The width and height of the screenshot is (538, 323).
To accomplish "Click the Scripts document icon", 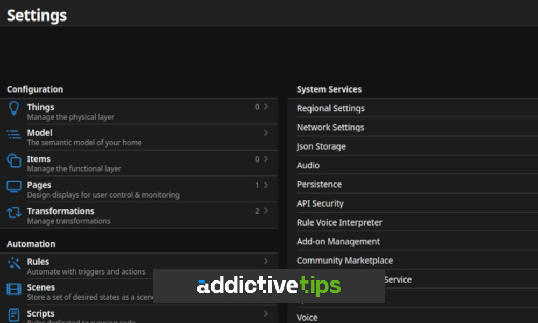I will (x=13, y=314).
